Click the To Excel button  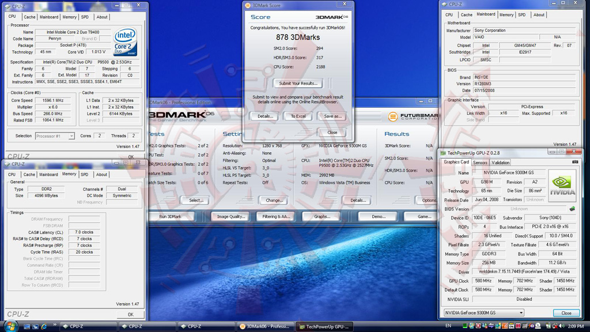298,116
